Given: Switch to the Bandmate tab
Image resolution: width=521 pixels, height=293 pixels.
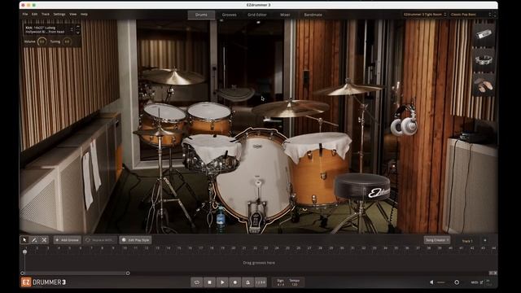Looking at the screenshot, I should pyautogui.click(x=313, y=15).
